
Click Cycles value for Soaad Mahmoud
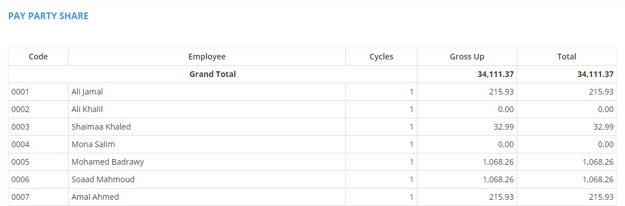pos(411,179)
